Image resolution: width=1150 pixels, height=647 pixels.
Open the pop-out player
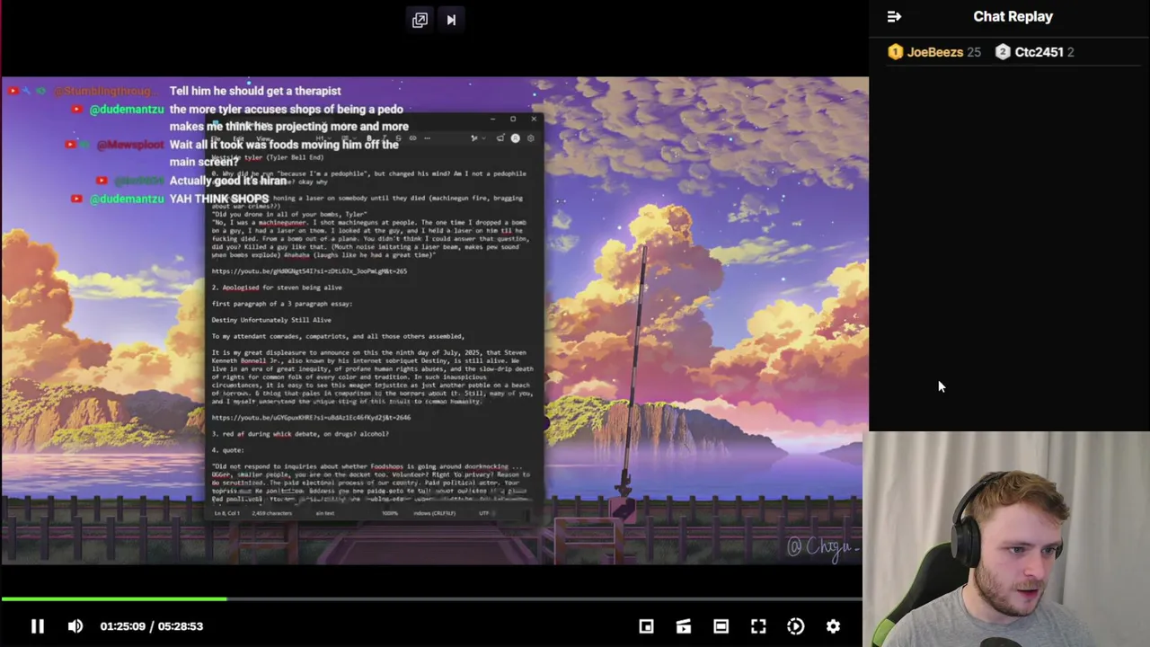(420, 20)
